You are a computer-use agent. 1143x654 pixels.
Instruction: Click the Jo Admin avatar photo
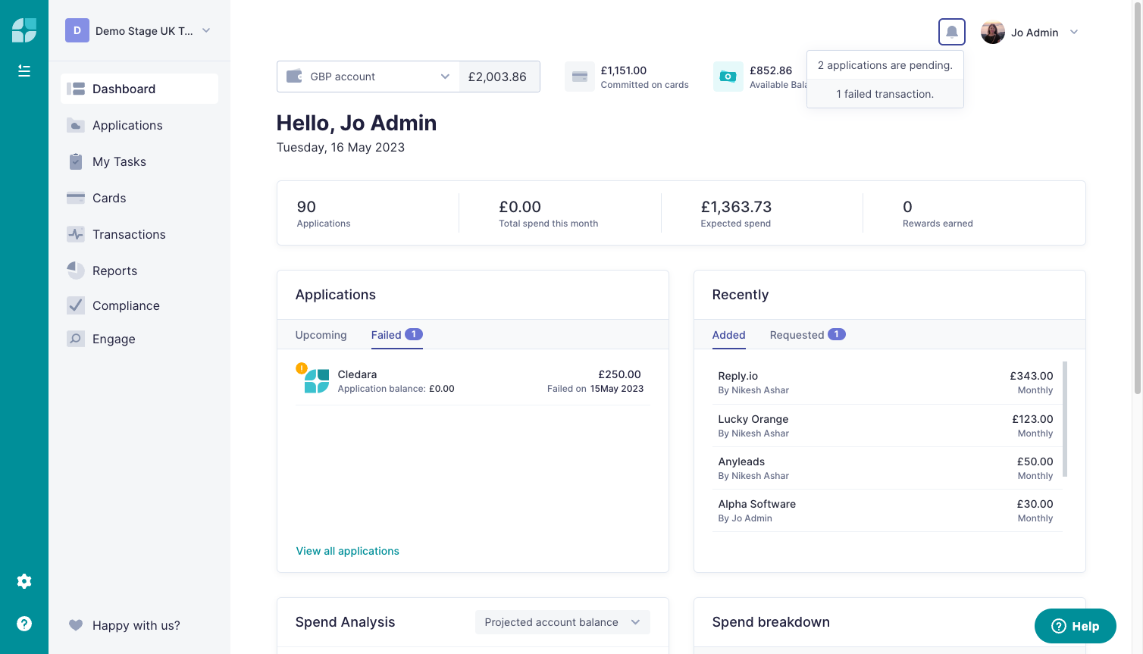click(993, 32)
